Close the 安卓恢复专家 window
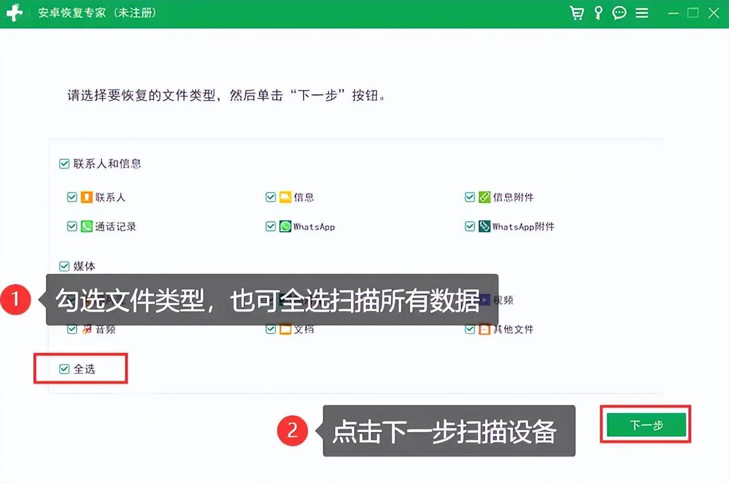Image resolution: width=729 pixels, height=483 pixels. (714, 13)
